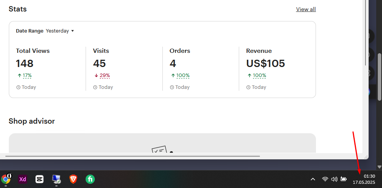Viewport: 382px width, 188px height.
Task: Click the 100% change under Revenue
Action: coord(259,75)
